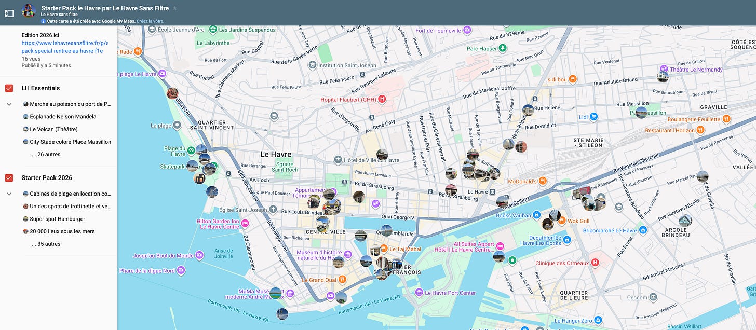
Task: Click the Clinique des Ormeaux hospital marker
Action: click(595, 263)
